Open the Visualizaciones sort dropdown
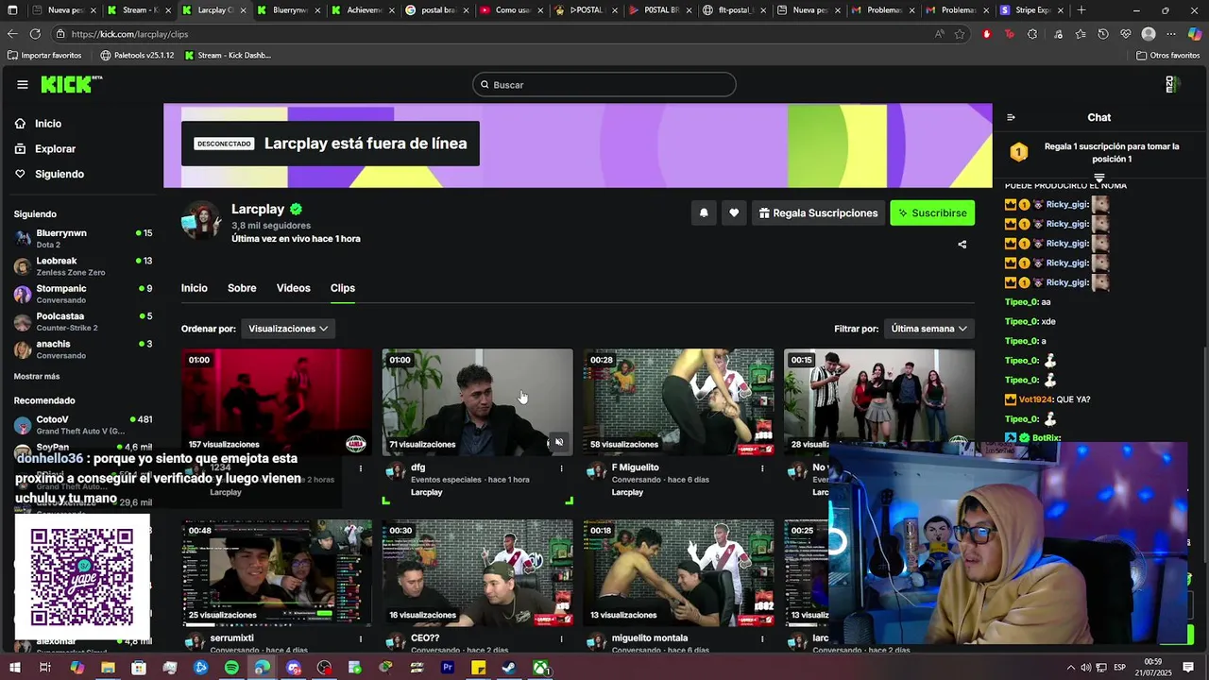 (x=288, y=329)
